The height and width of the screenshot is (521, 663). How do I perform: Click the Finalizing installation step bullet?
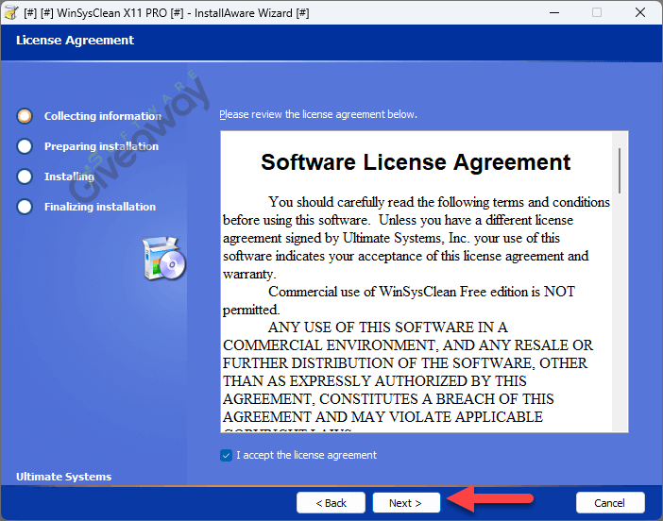pyautogui.click(x=25, y=207)
